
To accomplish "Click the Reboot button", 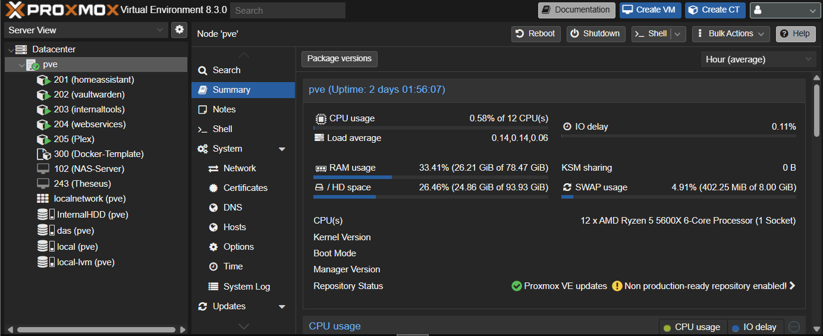I will pos(536,34).
